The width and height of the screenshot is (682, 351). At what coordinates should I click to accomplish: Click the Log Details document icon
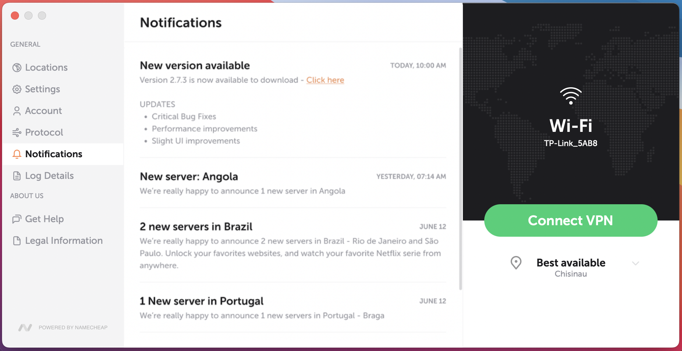17,176
